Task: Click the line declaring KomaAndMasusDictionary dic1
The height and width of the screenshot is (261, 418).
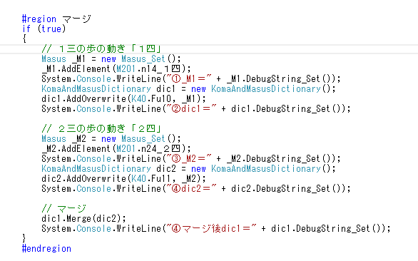Action: [x=188, y=88]
